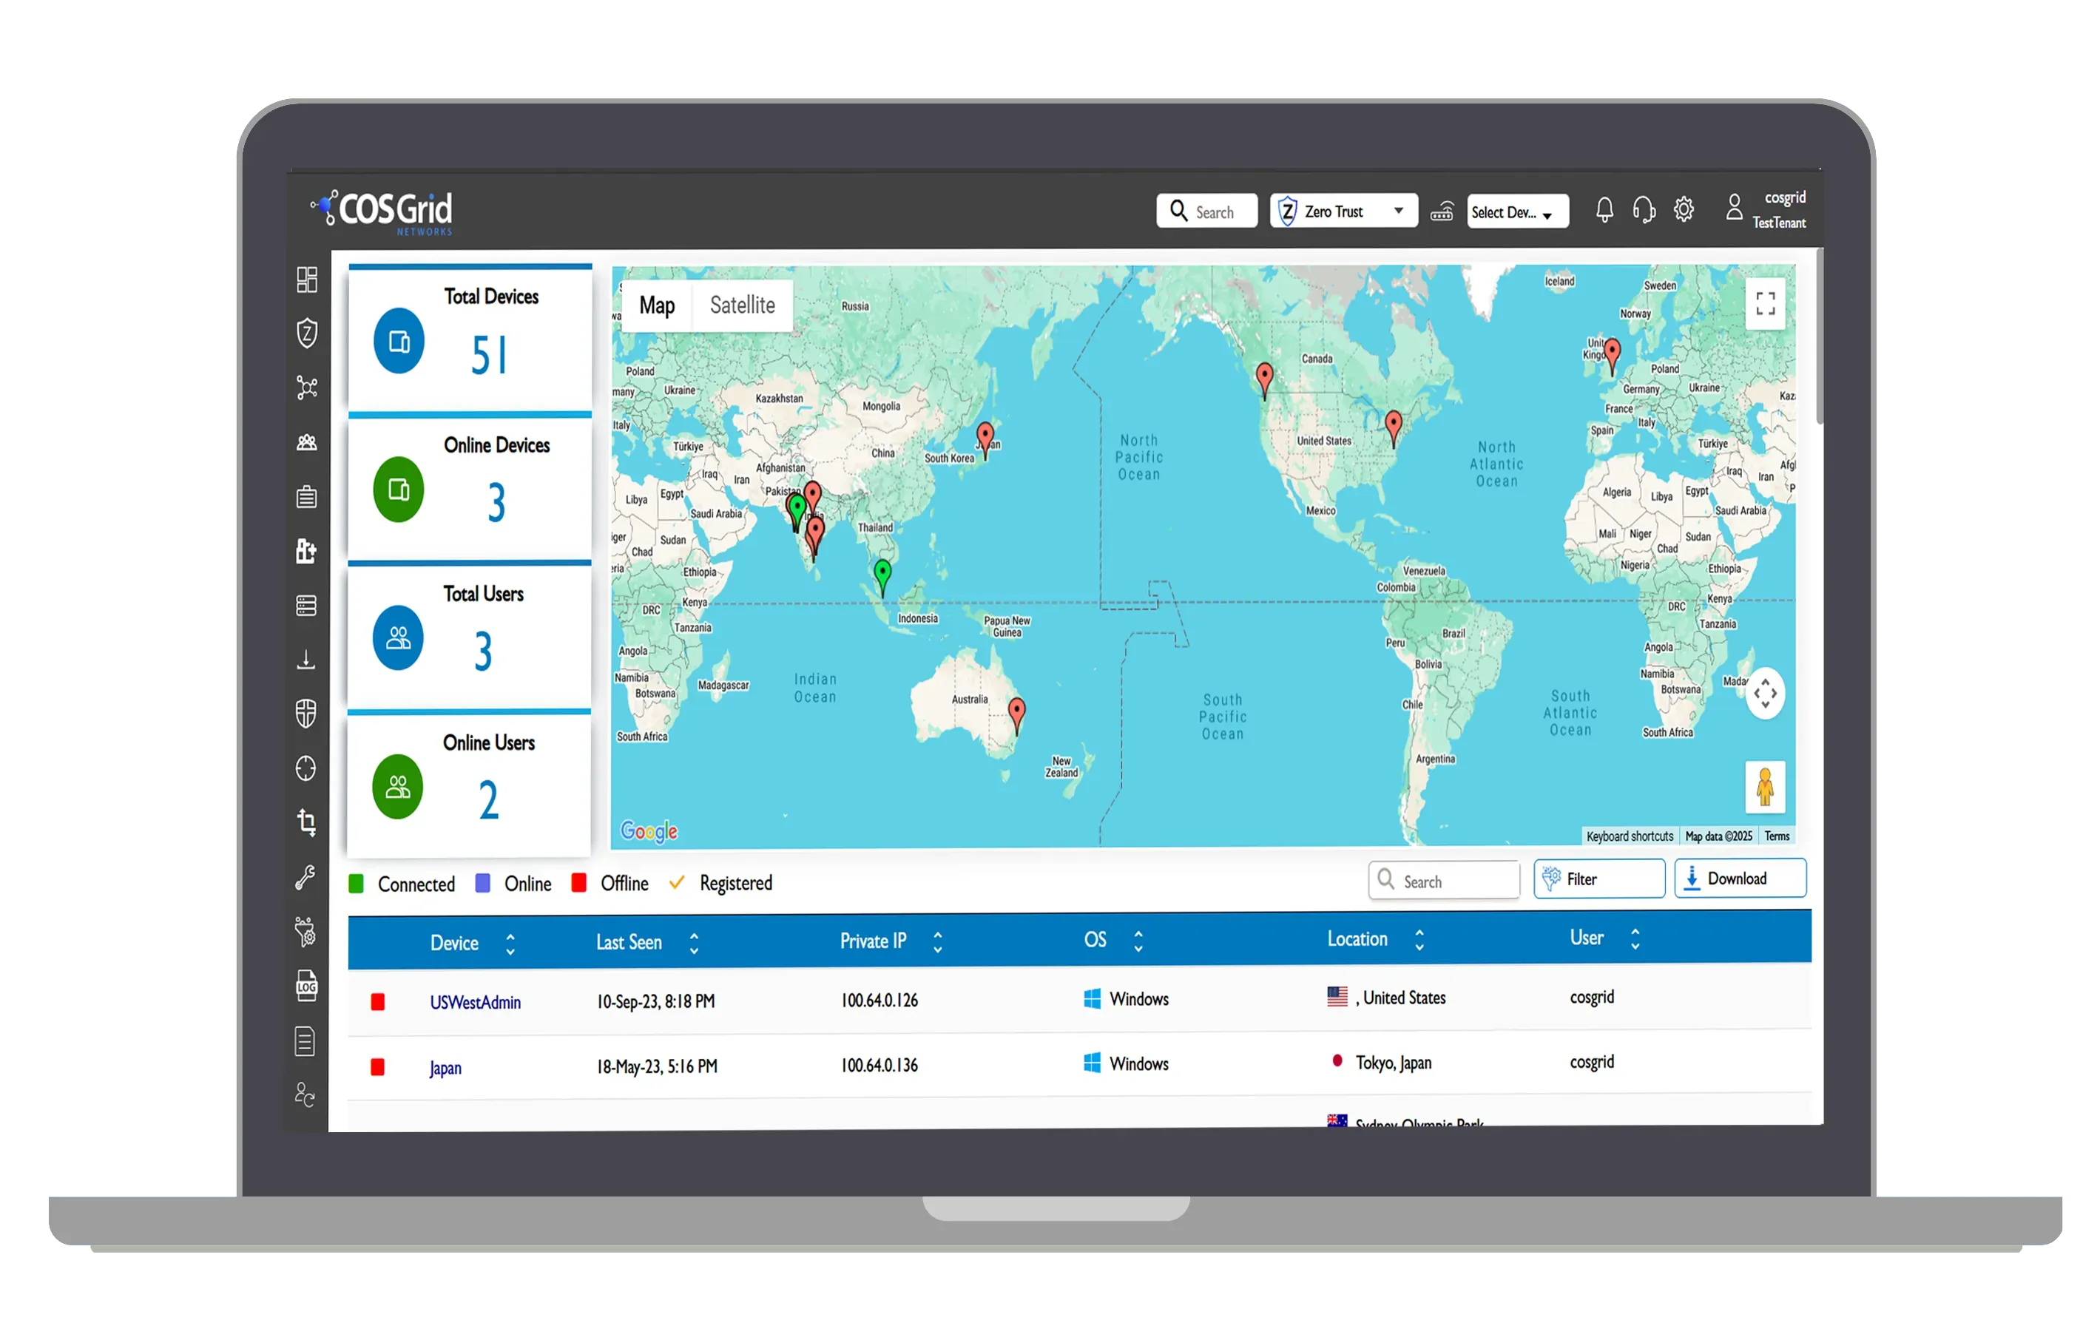Switch map to Satellite view
The width and height of the screenshot is (2100, 1320).
(x=742, y=305)
